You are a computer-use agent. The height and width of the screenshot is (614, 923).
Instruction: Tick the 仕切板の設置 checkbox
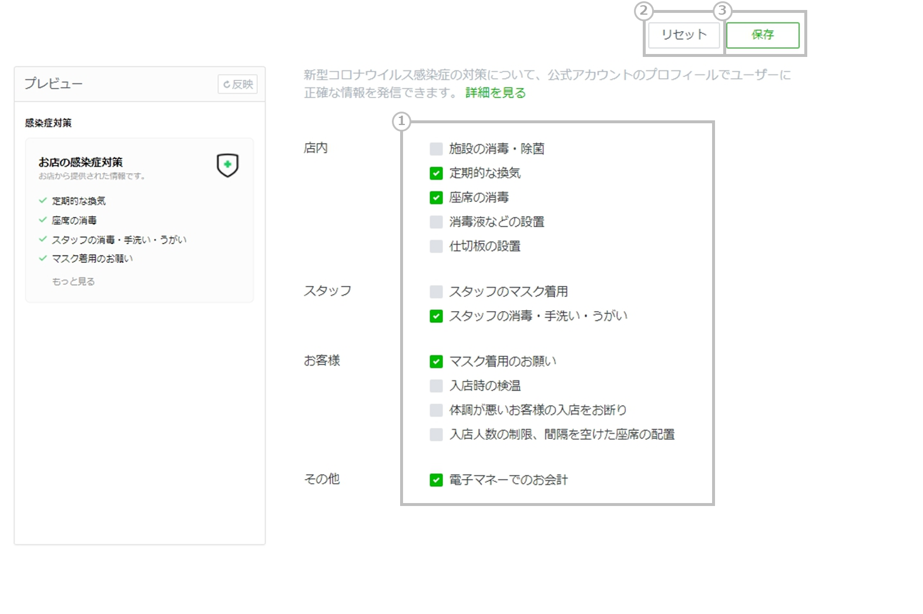[x=436, y=247]
